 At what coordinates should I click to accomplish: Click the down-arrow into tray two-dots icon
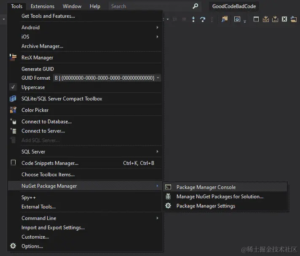coord(275,19)
